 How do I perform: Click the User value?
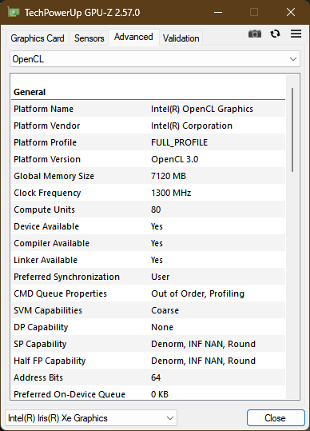(x=160, y=277)
